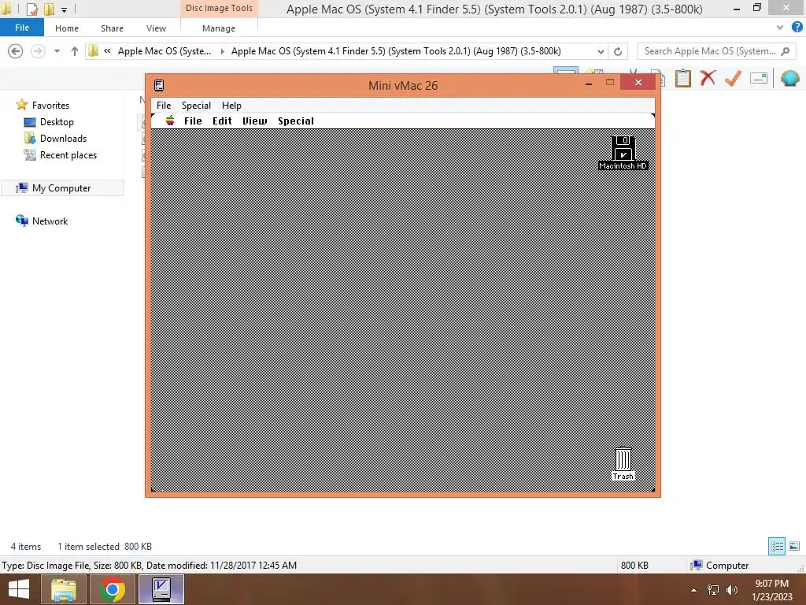Click the new folder icon in quick access toolbar

point(49,9)
